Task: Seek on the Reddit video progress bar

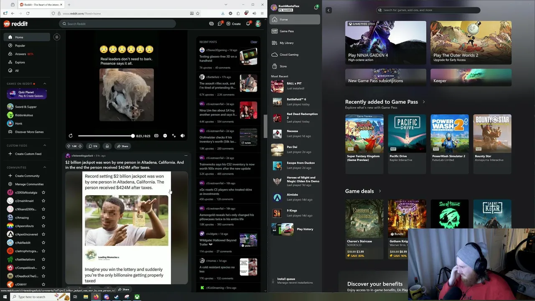Action: (106, 136)
